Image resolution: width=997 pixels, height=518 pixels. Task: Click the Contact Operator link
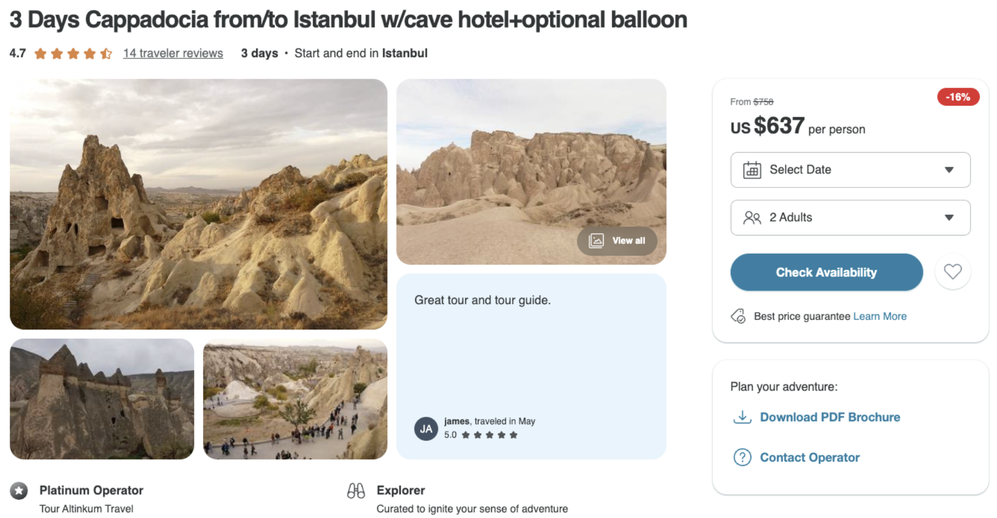(x=810, y=458)
